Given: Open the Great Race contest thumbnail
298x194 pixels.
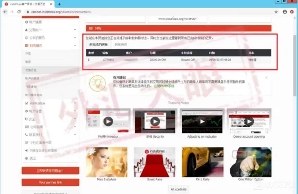Looking at the screenshot, I should click(x=155, y=162).
